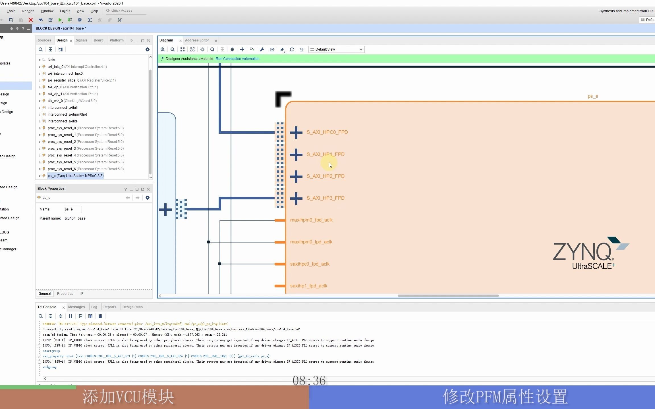Click the Generate Bitstream icon in toolbar

[70, 20]
